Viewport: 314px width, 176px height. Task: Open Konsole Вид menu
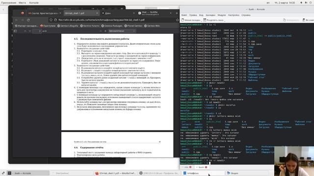pyautogui.click(x=201, y=15)
